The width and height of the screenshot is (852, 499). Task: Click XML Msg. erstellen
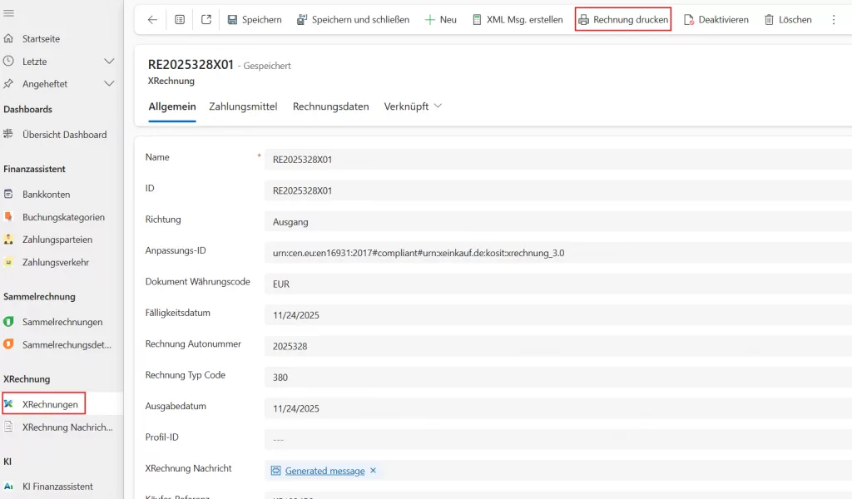point(518,20)
